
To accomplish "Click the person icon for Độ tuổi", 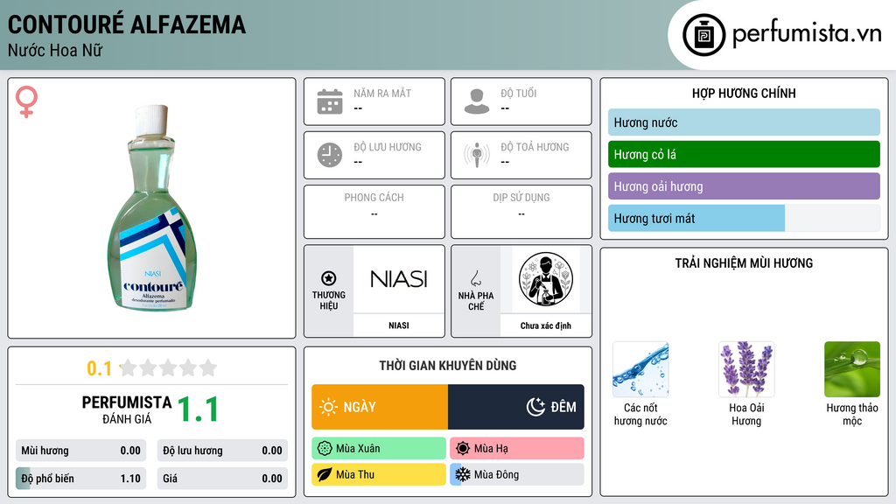I will click(x=477, y=101).
